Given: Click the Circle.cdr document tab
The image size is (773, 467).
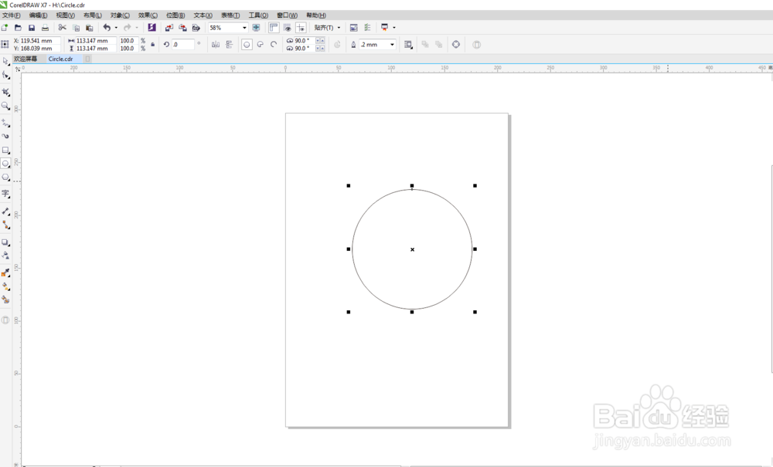Looking at the screenshot, I should pyautogui.click(x=60, y=59).
